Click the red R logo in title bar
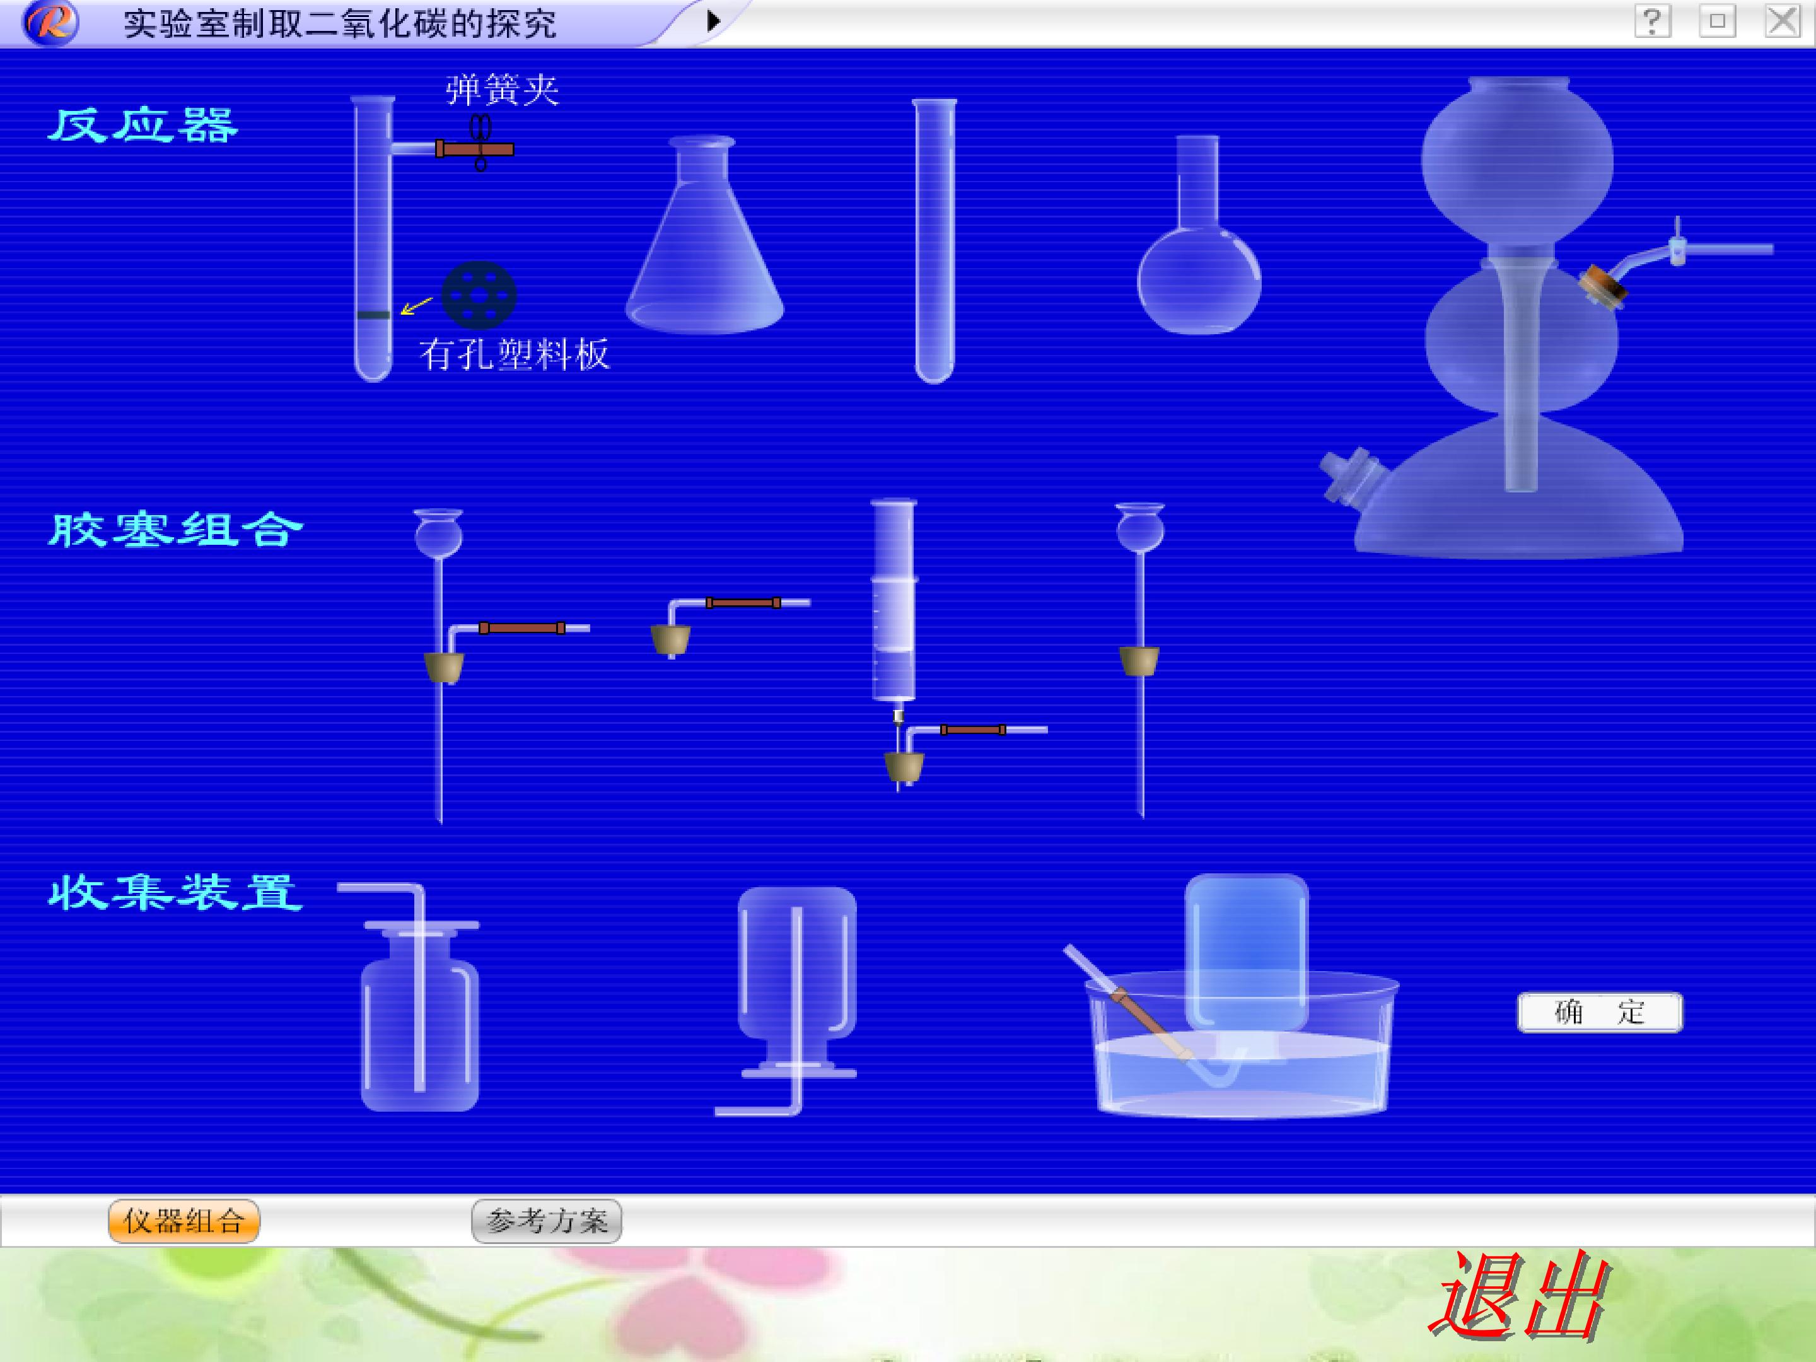 pyautogui.click(x=51, y=22)
